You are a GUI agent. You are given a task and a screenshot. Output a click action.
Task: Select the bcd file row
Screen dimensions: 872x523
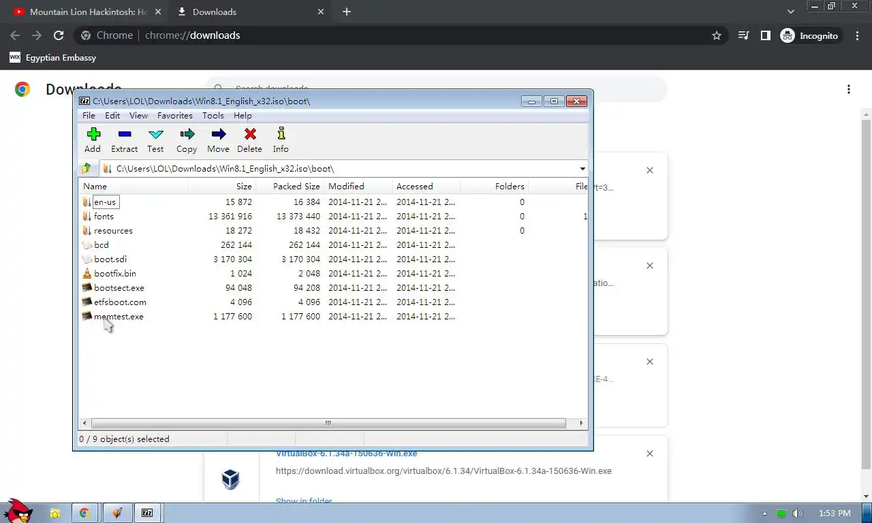tap(334, 244)
